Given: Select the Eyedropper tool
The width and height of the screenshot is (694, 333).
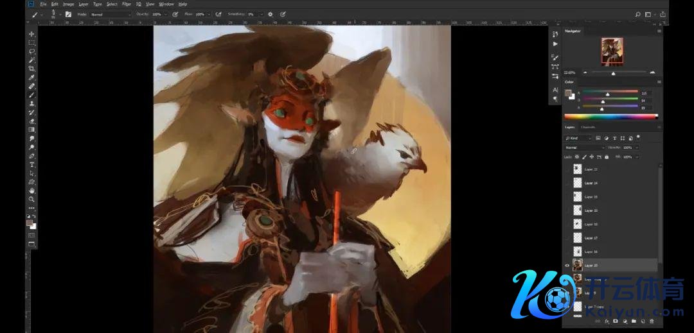Looking at the screenshot, I should [31, 77].
